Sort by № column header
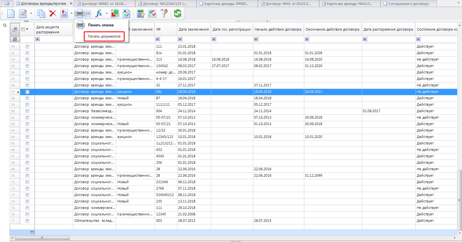This screenshot has width=462, height=242. pyautogui.click(x=166, y=29)
